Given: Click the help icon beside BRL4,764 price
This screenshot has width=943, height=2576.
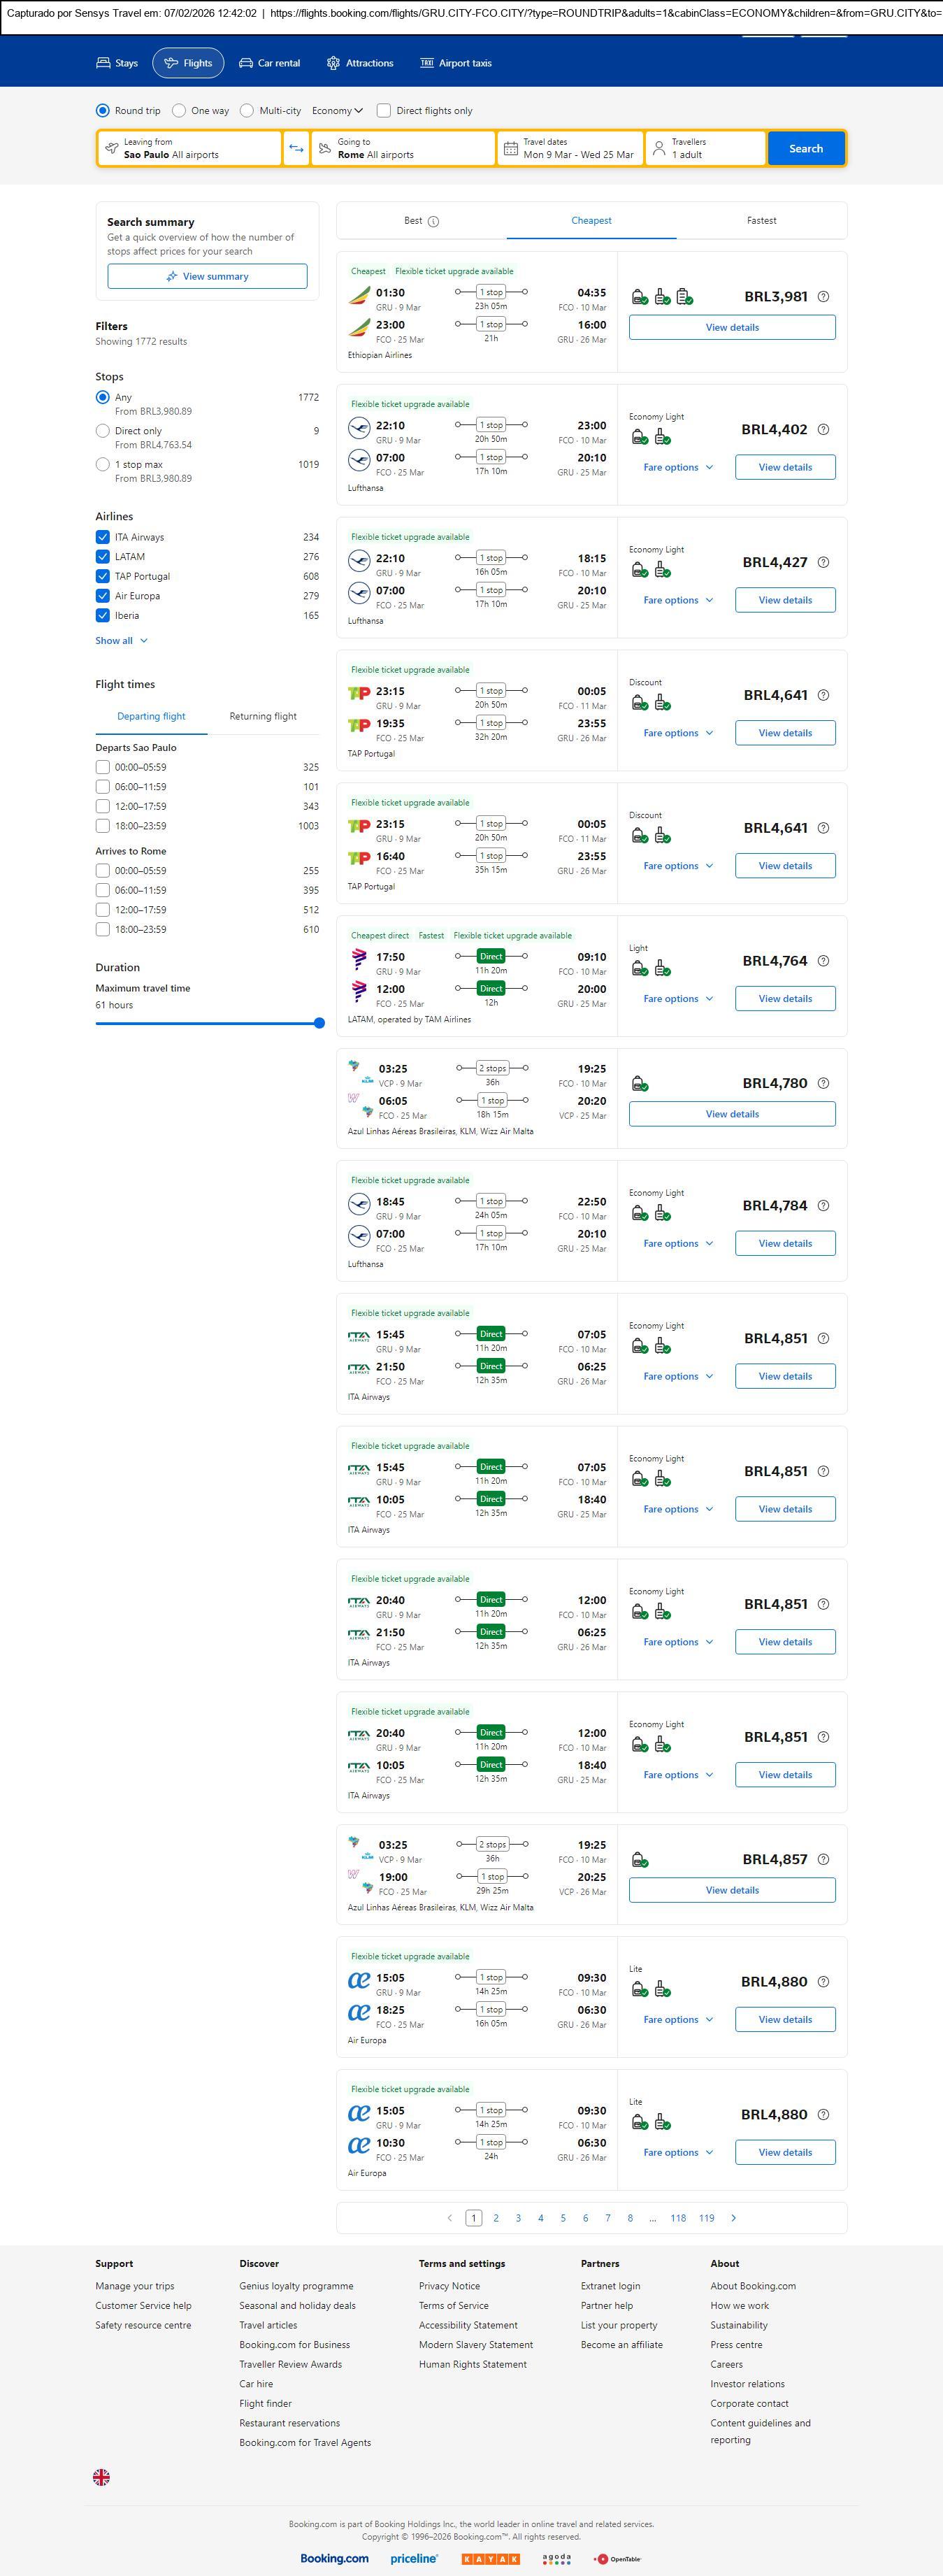Looking at the screenshot, I should point(823,961).
